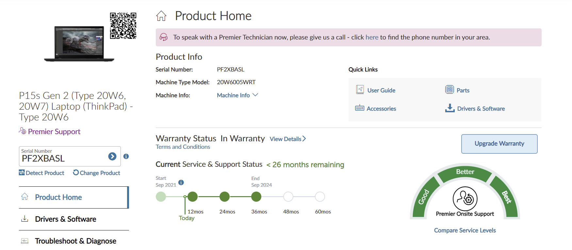Click the Parts chip icon

pos(449,90)
